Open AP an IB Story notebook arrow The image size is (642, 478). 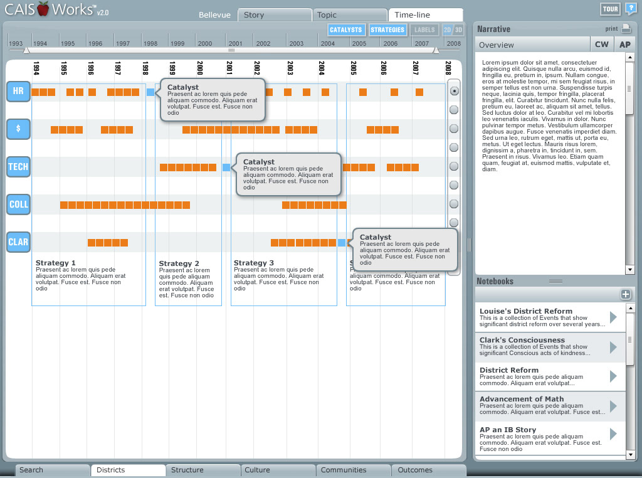coord(613,433)
